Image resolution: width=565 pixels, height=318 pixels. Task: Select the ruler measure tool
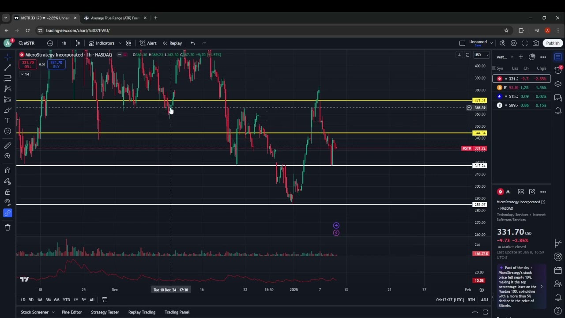click(8, 145)
